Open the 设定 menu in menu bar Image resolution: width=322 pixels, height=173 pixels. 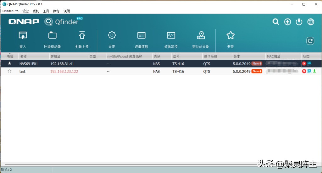(x=25, y=11)
